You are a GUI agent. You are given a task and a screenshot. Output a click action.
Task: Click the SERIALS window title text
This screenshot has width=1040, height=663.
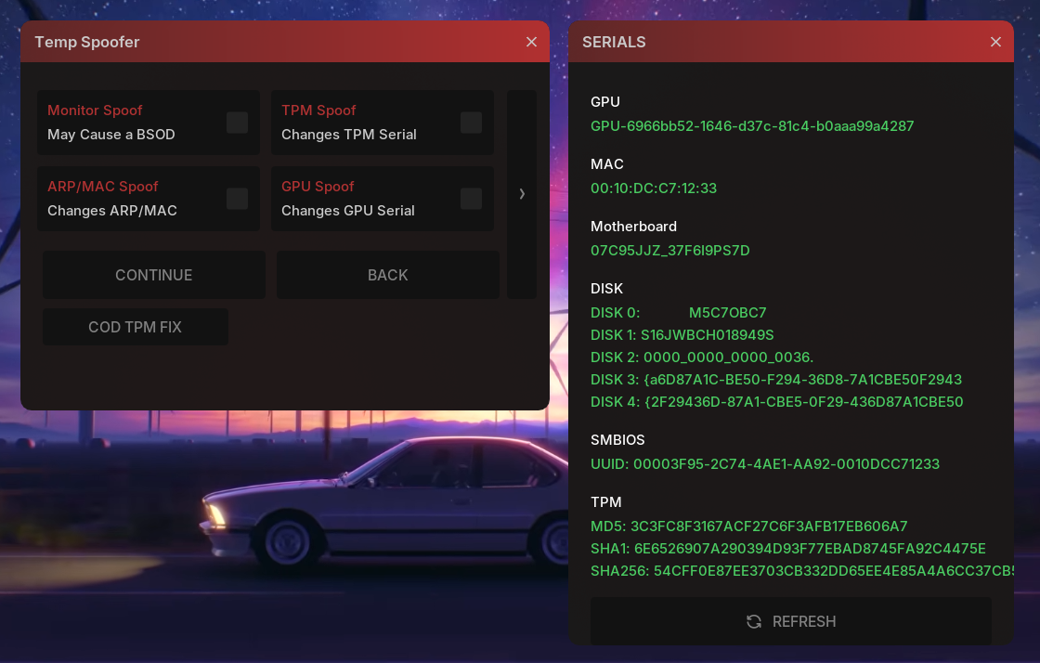point(614,42)
